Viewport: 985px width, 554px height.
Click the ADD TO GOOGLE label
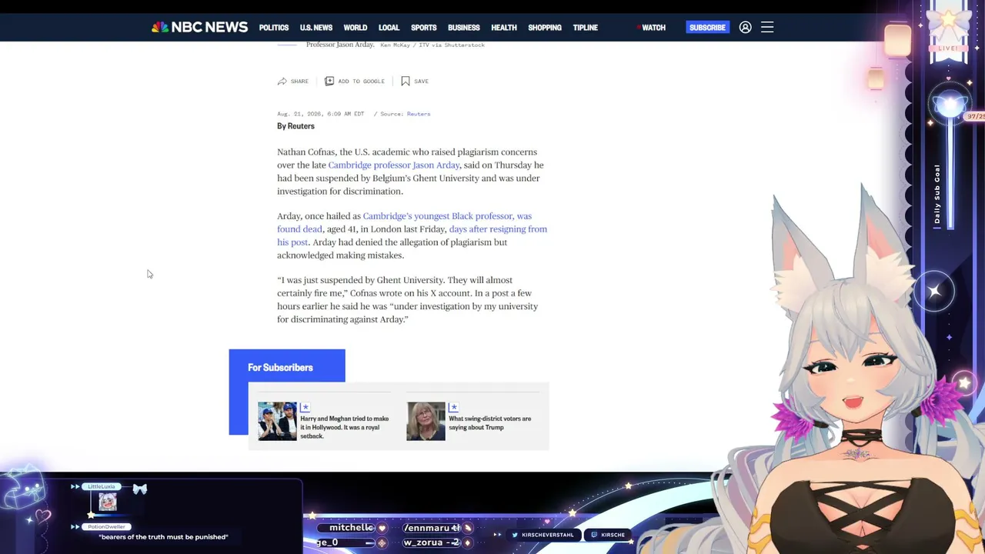(361, 82)
